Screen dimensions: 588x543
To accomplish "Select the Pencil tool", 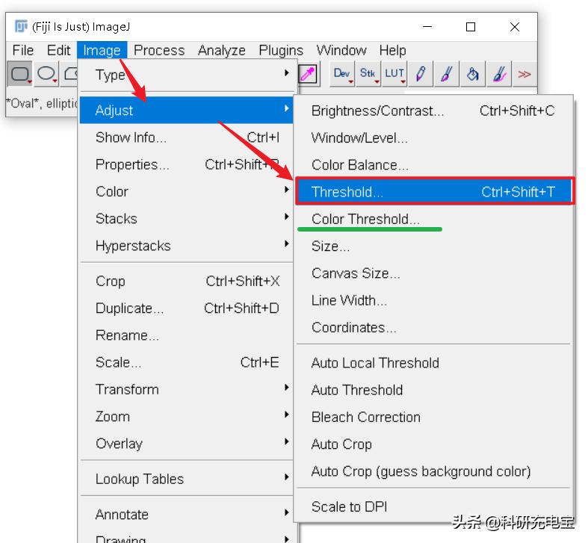I will pos(421,74).
